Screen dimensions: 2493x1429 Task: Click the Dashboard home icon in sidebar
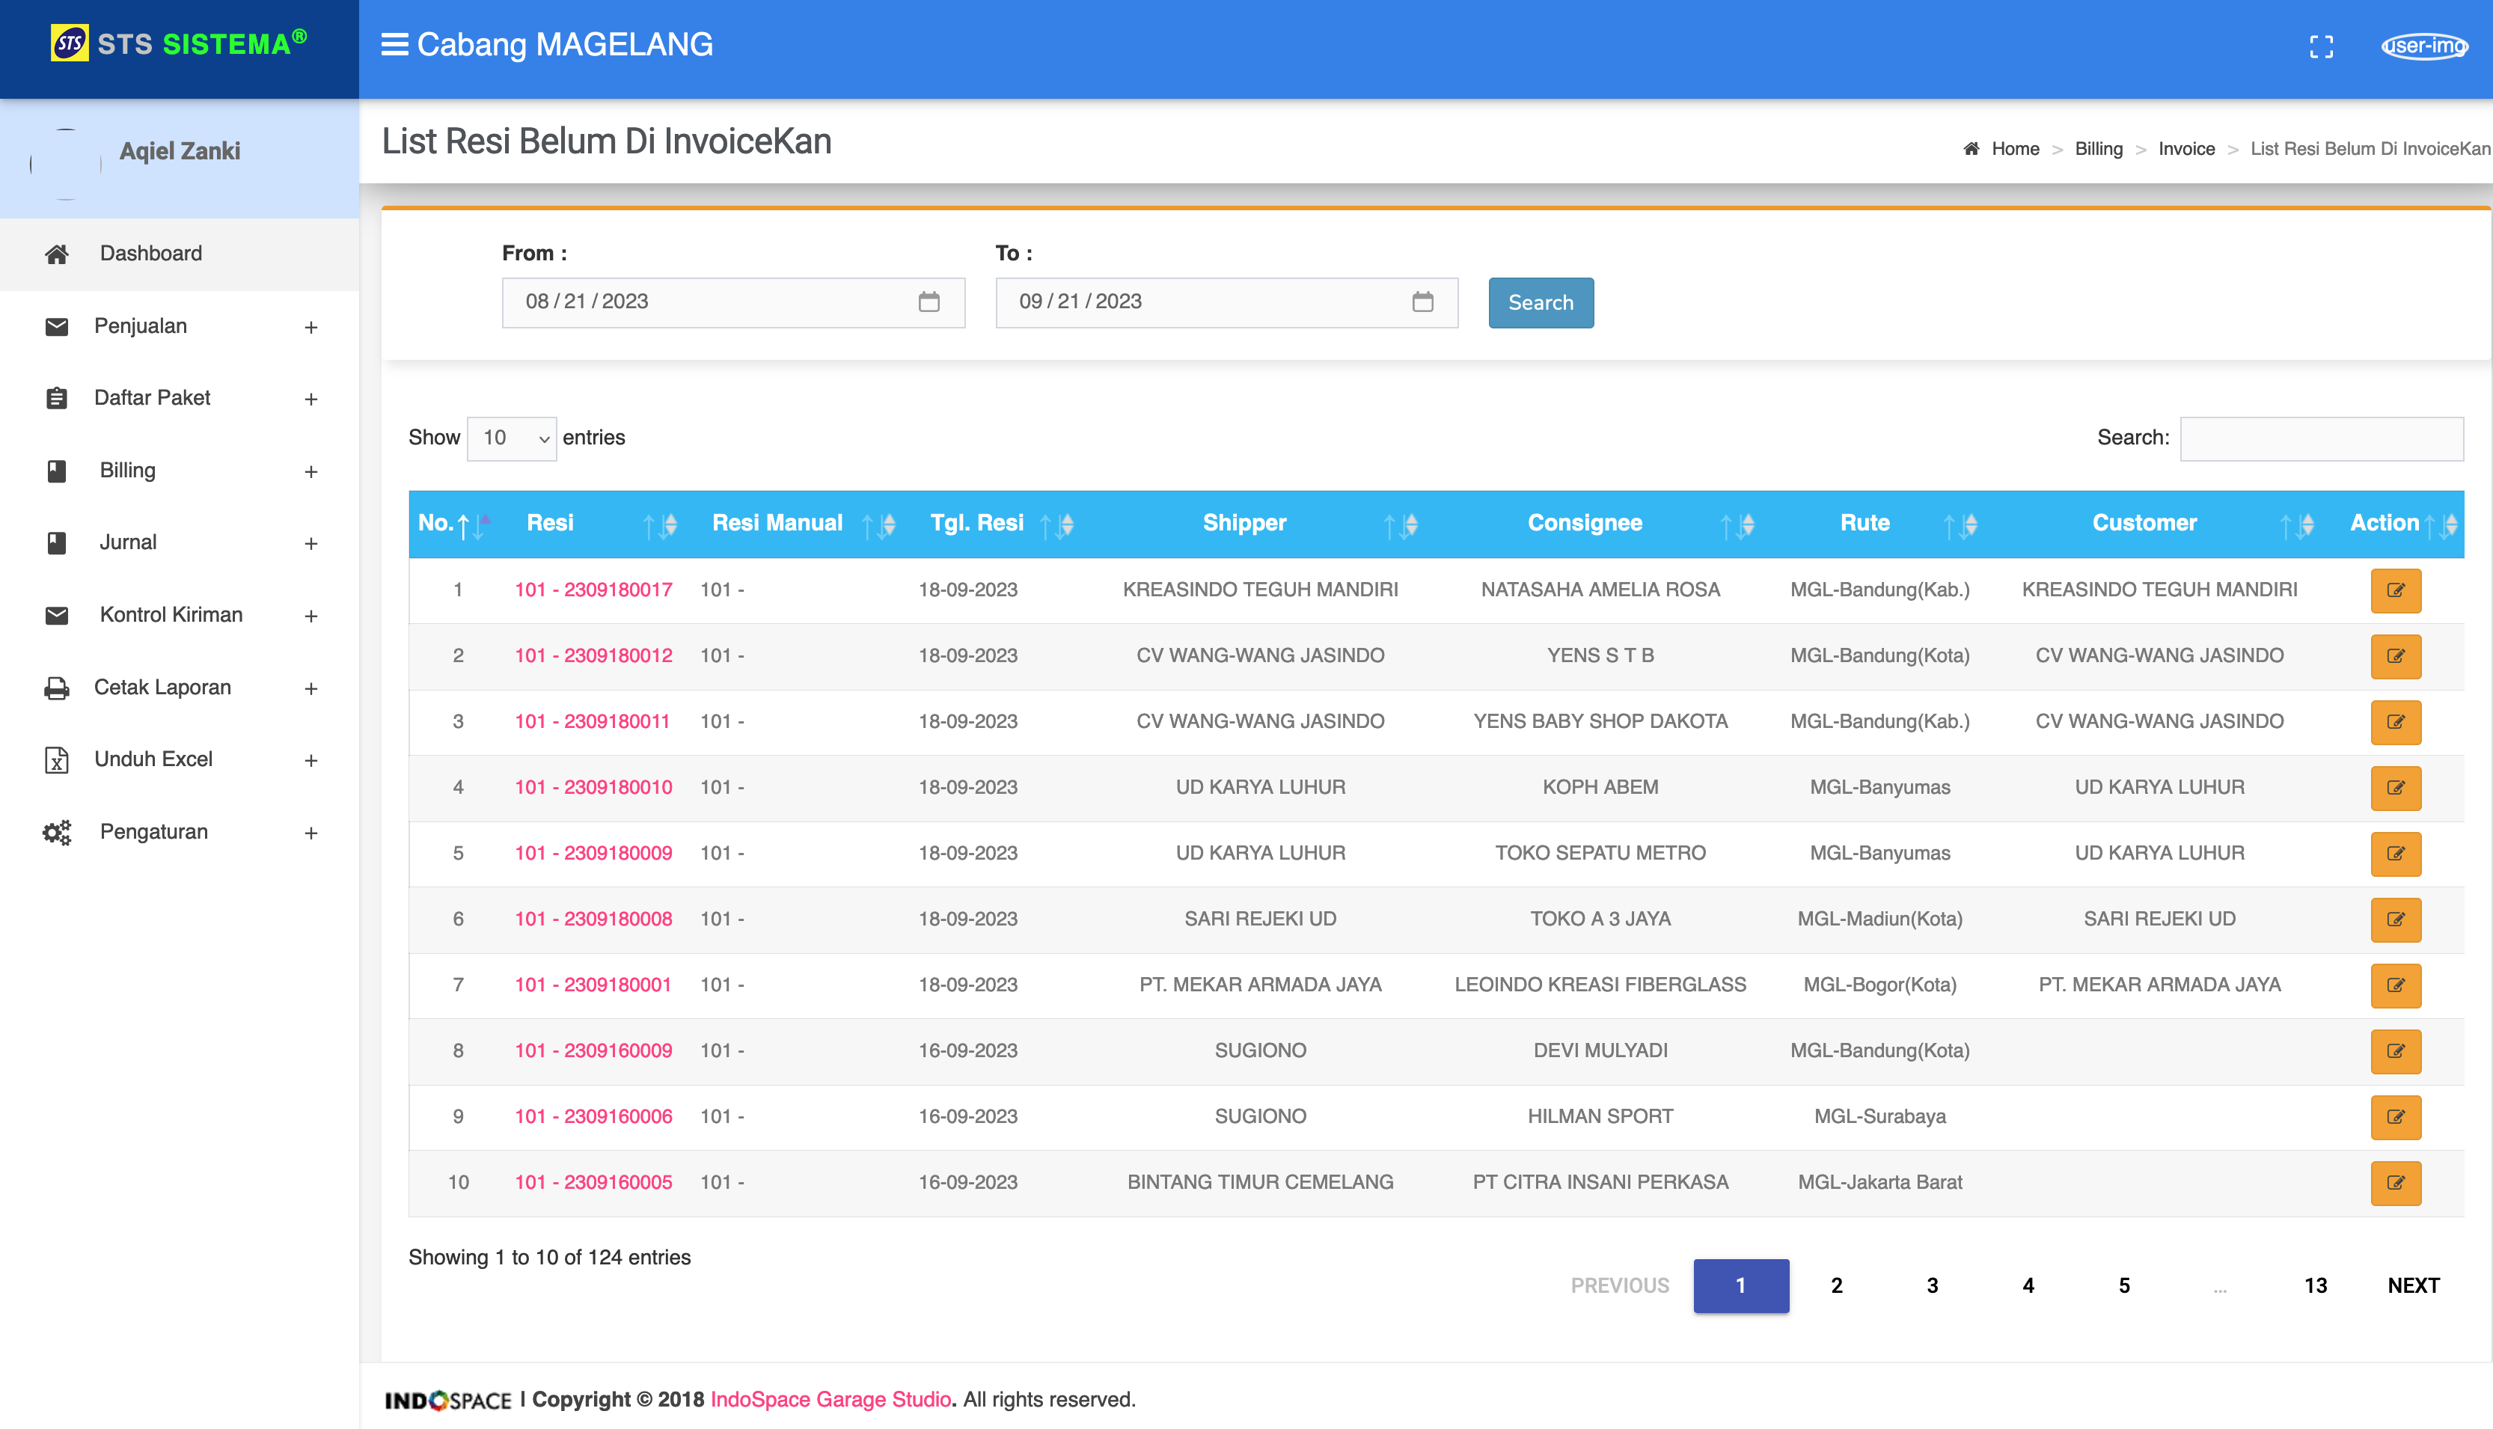click(57, 254)
